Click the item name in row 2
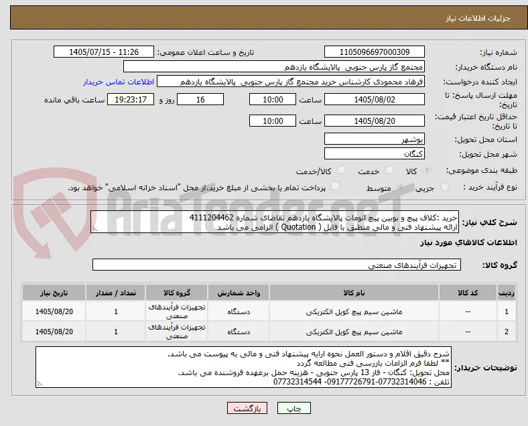This screenshot has height=426, width=528. (354, 332)
